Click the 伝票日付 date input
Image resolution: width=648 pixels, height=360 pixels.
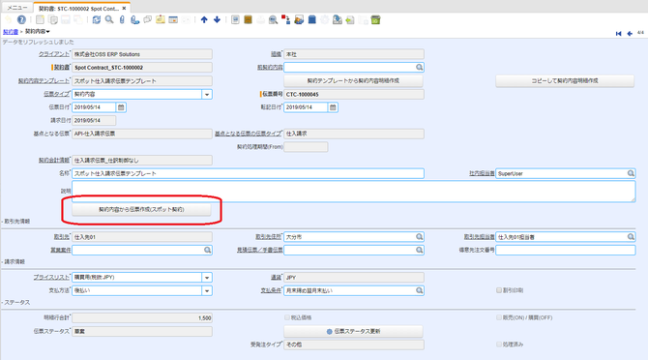coord(94,107)
